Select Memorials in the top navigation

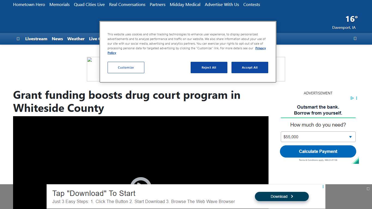click(59, 4)
